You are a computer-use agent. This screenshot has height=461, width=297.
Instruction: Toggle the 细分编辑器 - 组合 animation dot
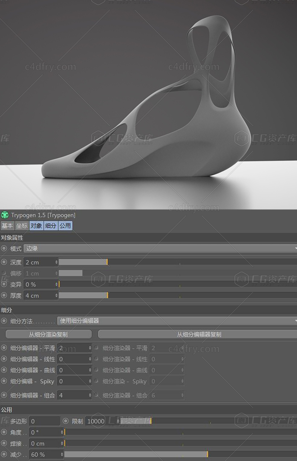click(4, 395)
